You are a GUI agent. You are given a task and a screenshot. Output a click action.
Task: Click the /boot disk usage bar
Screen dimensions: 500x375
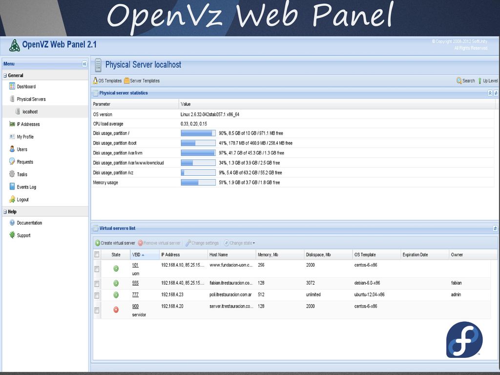(x=198, y=143)
